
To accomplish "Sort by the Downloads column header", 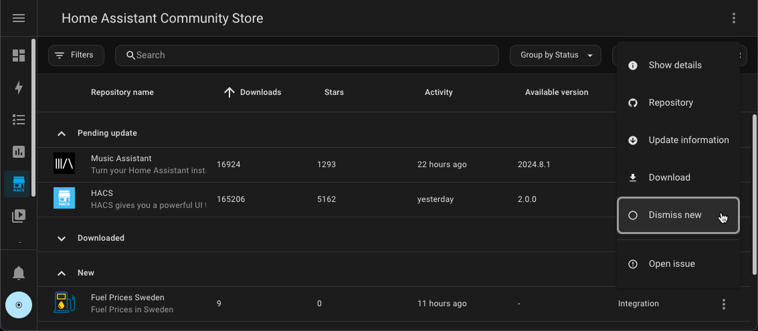I will click(x=260, y=92).
